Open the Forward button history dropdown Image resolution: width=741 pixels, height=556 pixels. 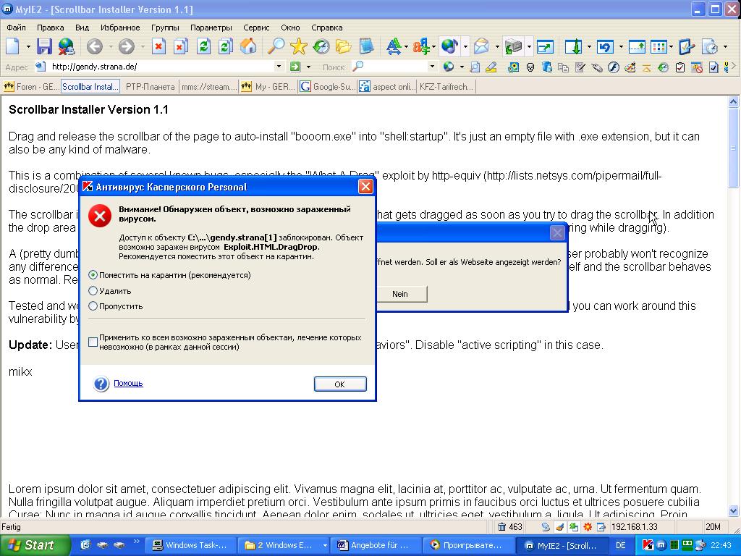[143, 46]
